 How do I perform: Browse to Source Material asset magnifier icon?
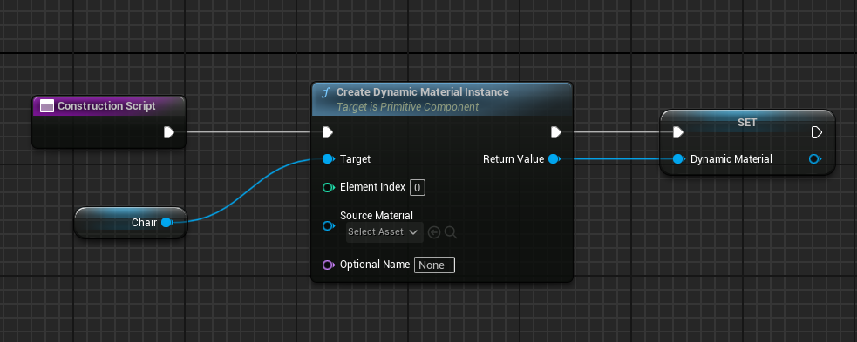[x=451, y=232]
